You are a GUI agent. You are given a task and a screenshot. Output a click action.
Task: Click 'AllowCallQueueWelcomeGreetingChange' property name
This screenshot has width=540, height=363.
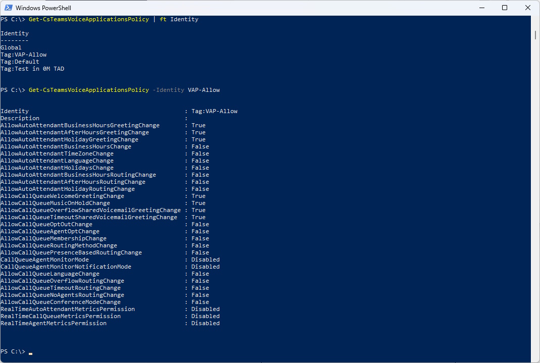point(62,196)
